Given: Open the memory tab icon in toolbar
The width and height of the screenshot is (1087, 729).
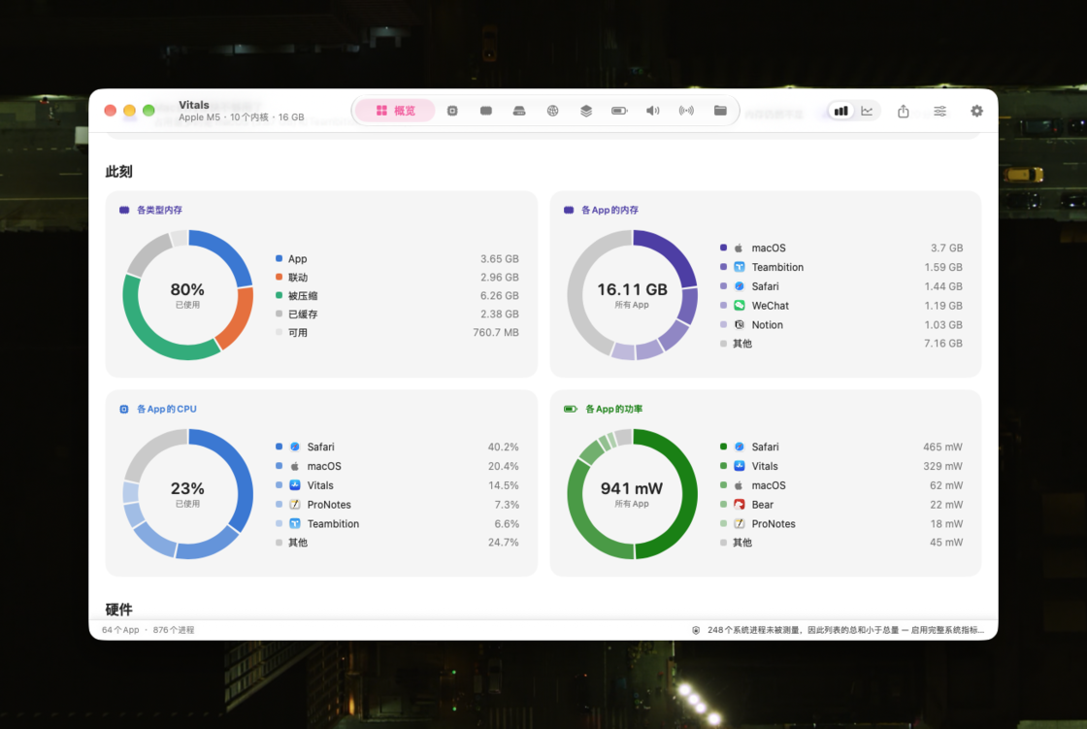Looking at the screenshot, I should pyautogui.click(x=486, y=111).
